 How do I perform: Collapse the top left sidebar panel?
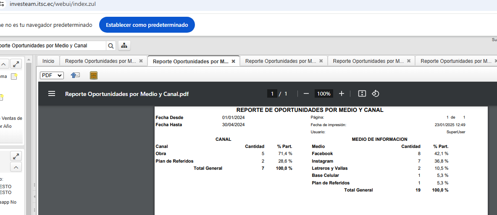point(3,64)
